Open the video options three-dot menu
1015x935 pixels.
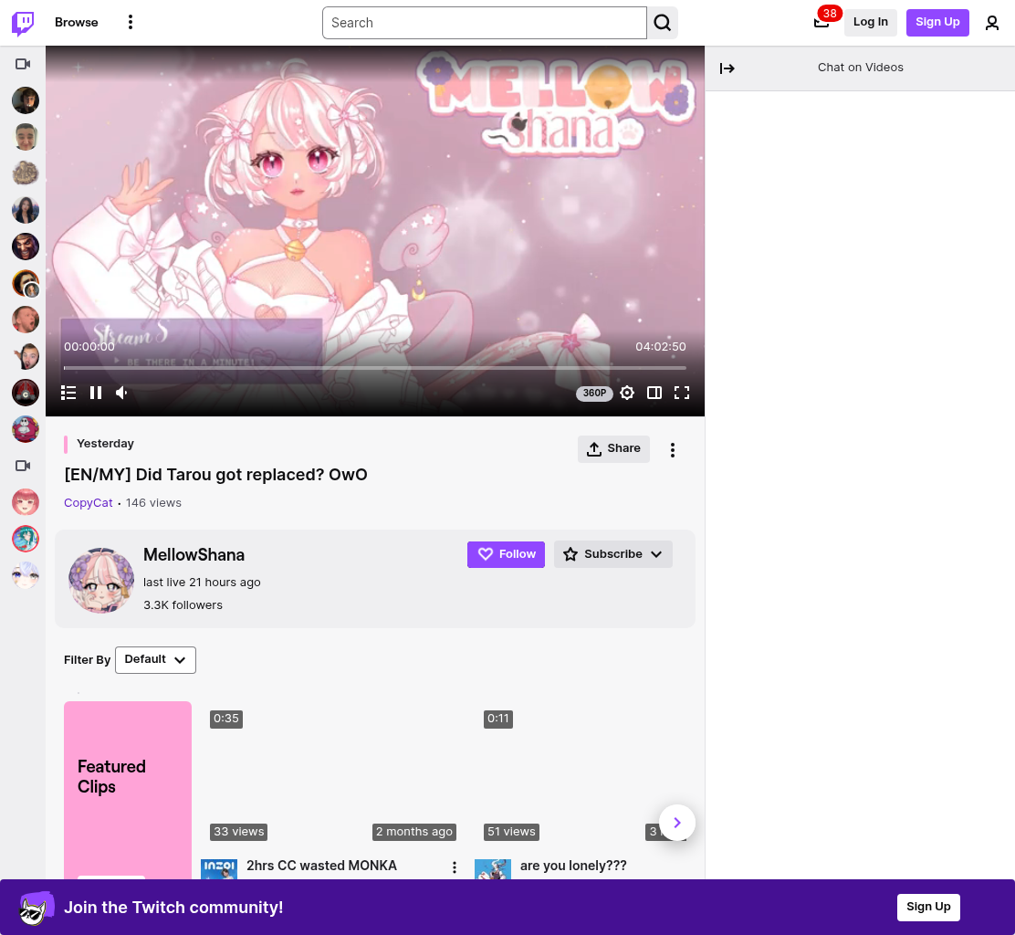point(673,450)
